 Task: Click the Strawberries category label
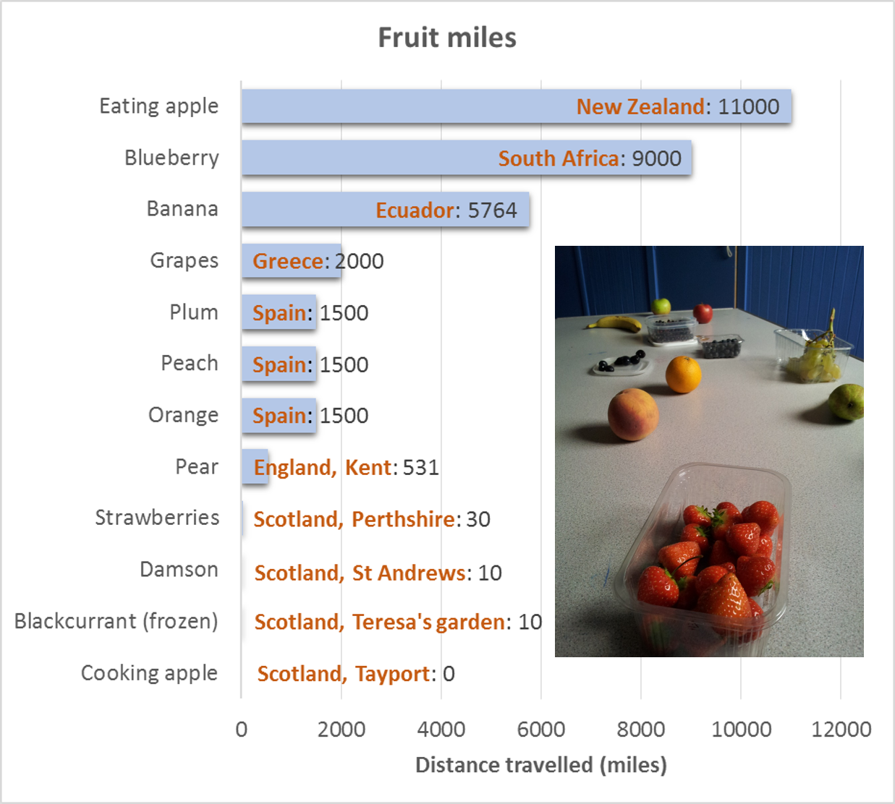[x=157, y=518]
